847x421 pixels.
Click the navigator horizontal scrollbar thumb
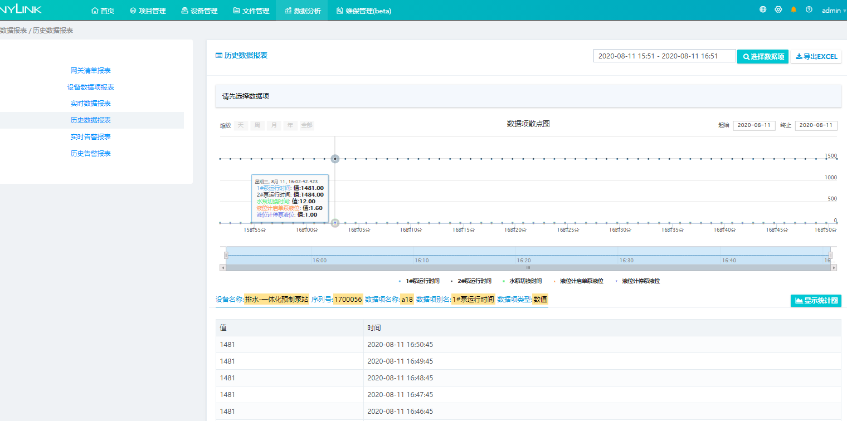(x=528, y=268)
